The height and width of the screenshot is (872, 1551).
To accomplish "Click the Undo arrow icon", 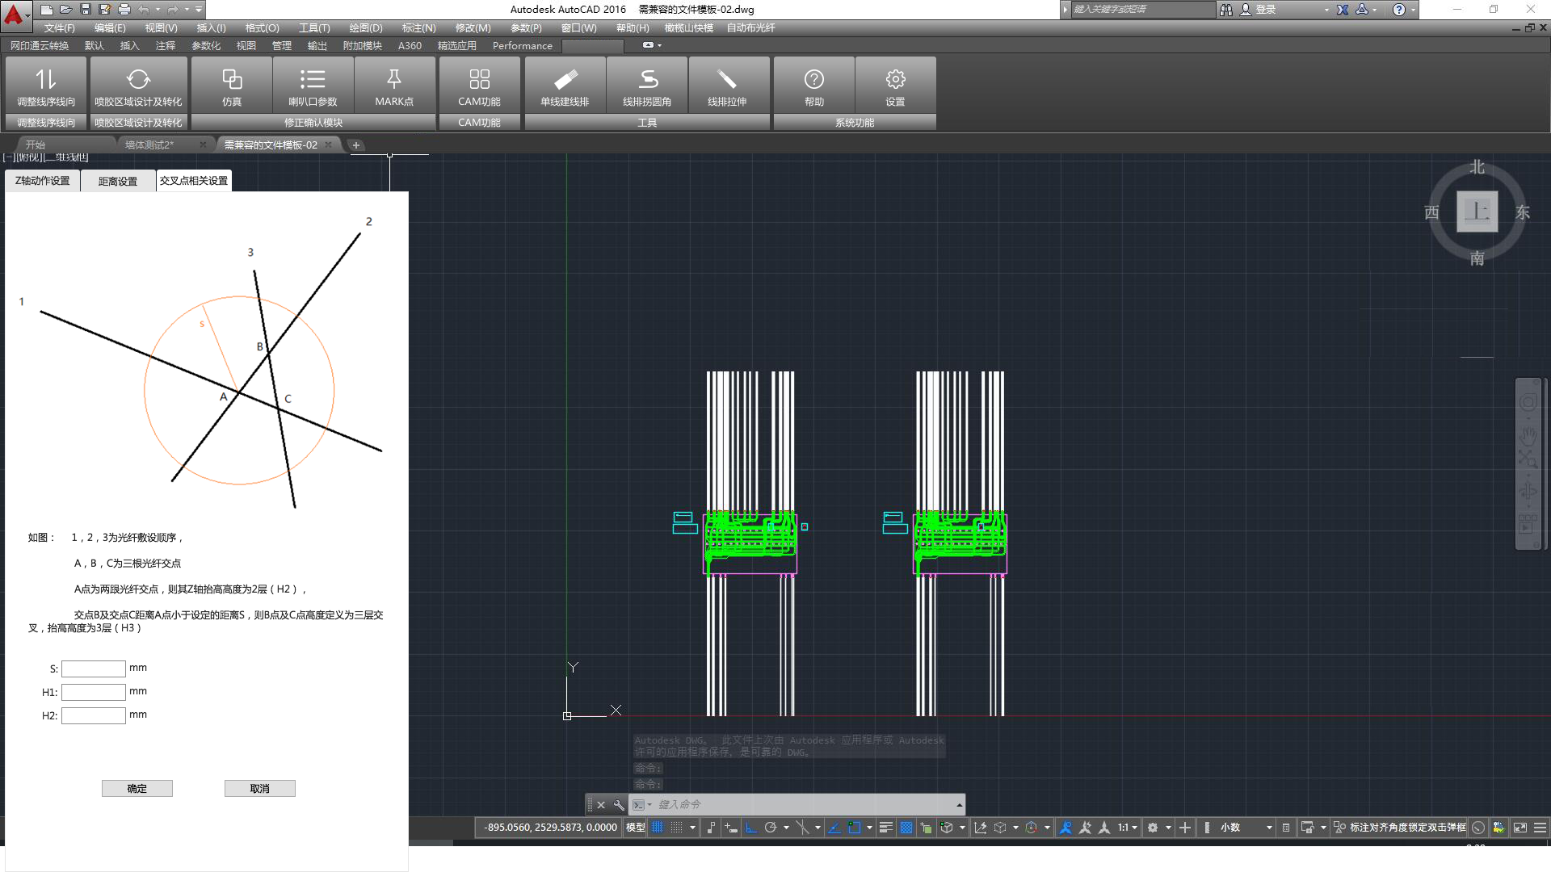I will pyautogui.click(x=143, y=10).
